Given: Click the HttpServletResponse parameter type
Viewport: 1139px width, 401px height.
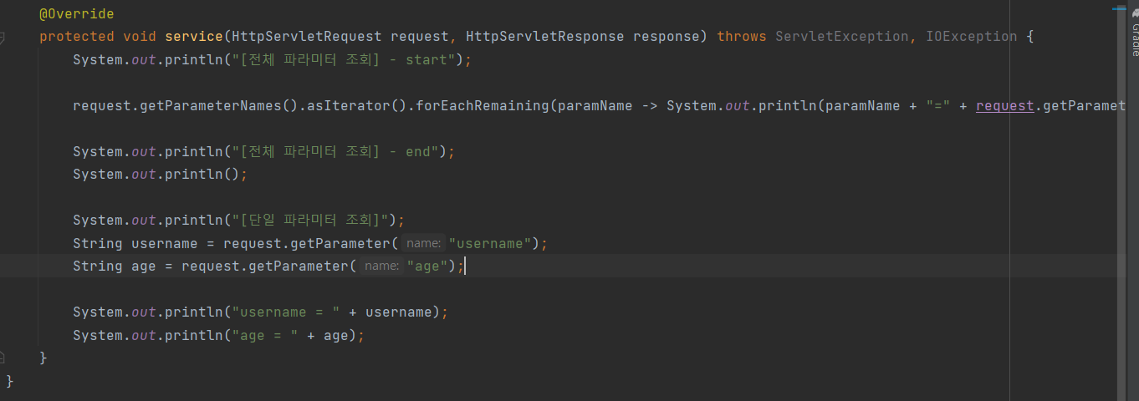Looking at the screenshot, I should [x=544, y=37].
